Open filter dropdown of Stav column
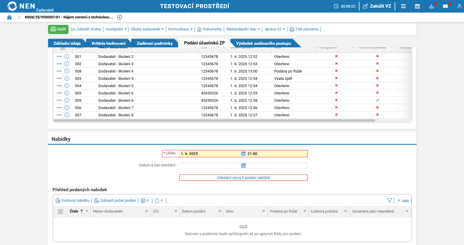Image resolution: width=464 pixels, height=245 pixels. click(x=264, y=211)
